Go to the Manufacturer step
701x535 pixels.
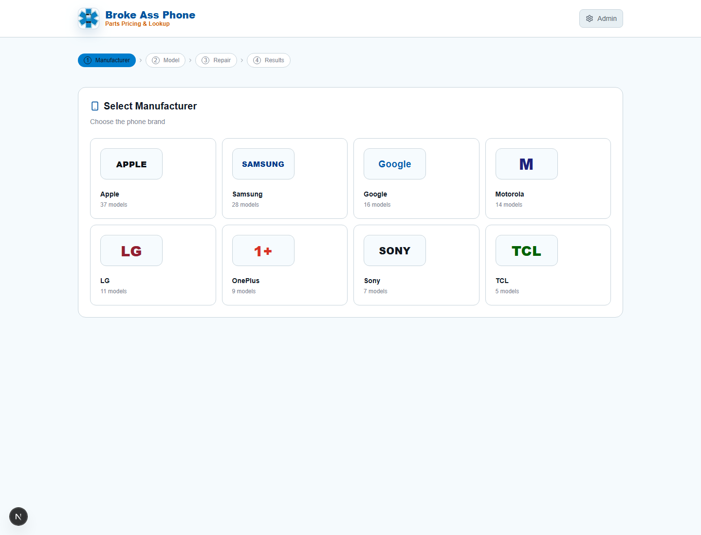click(107, 60)
